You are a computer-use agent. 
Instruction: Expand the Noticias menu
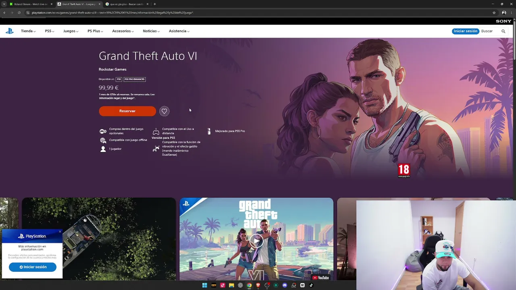point(151,31)
